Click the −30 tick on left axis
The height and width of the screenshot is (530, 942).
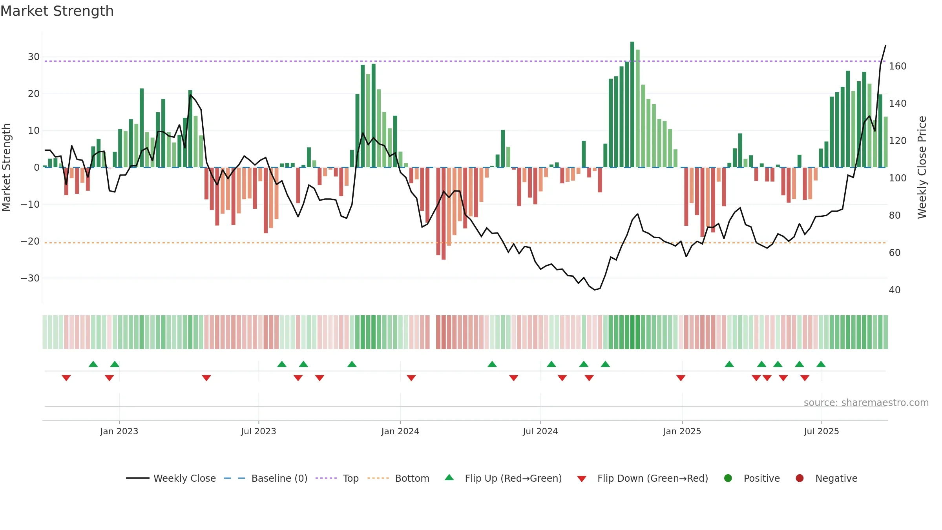pyautogui.click(x=30, y=278)
